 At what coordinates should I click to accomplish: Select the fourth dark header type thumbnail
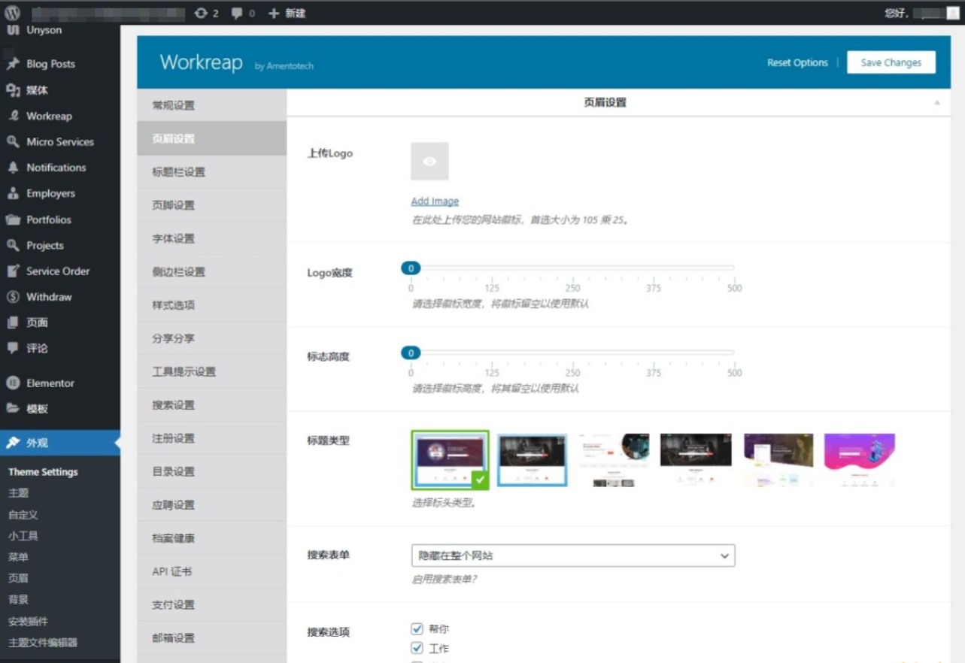696,460
